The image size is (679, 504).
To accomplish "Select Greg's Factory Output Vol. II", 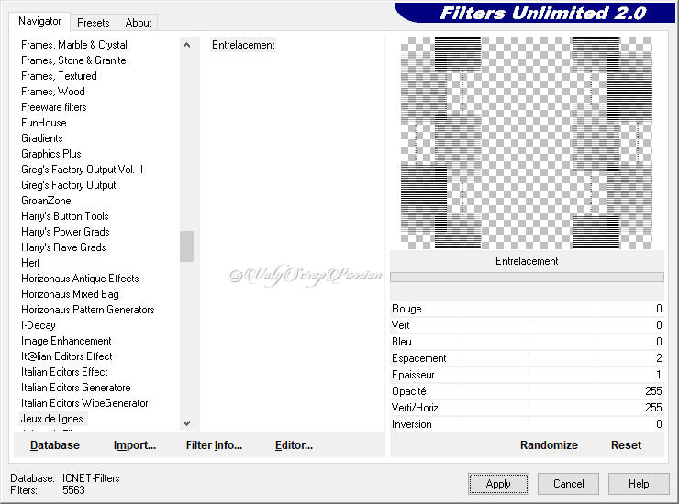I will tap(82, 170).
